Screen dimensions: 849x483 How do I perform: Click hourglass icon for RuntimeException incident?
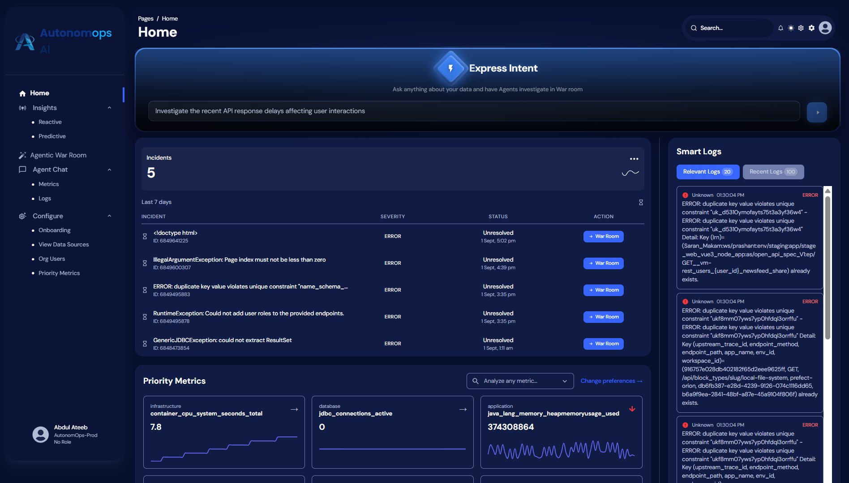pos(145,317)
